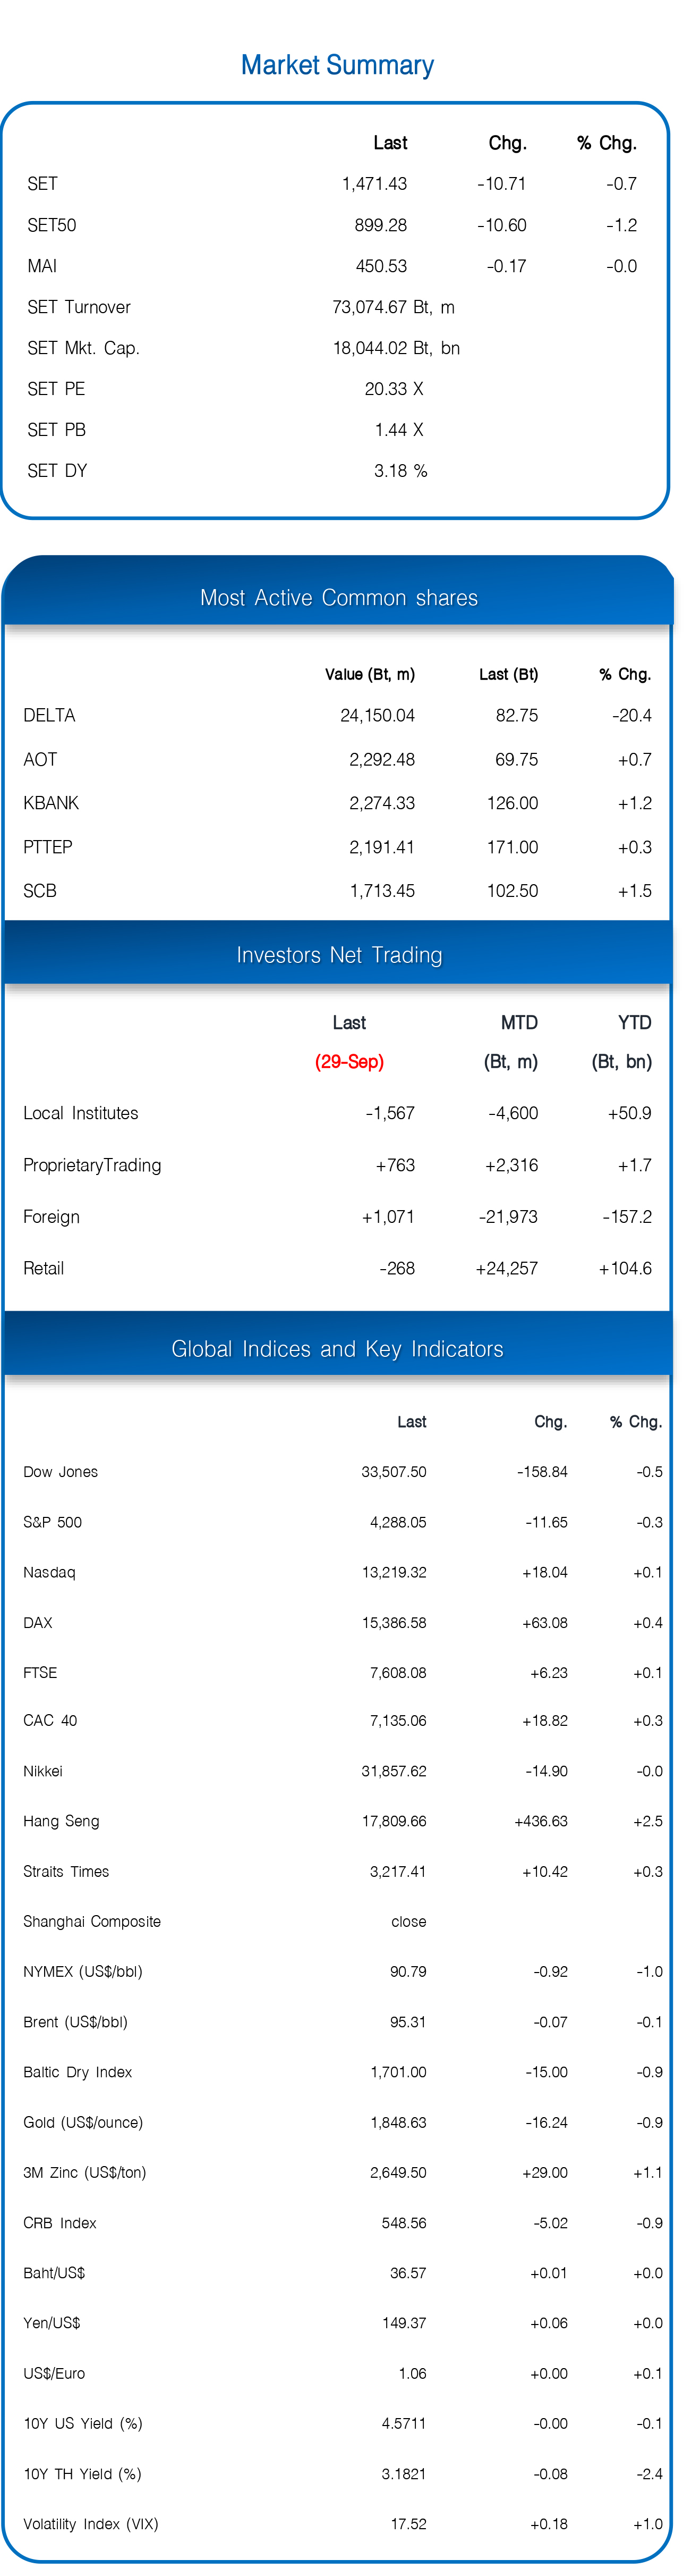The image size is (700, 2576).
Task: Select DELTA stock in most active list
Action: [49, 715]
